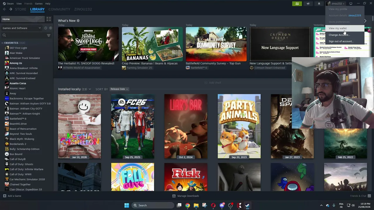Show hidden system tray icons
This screenshot has height=210, width=374.
pyautogui.click(x=321, y=205)
